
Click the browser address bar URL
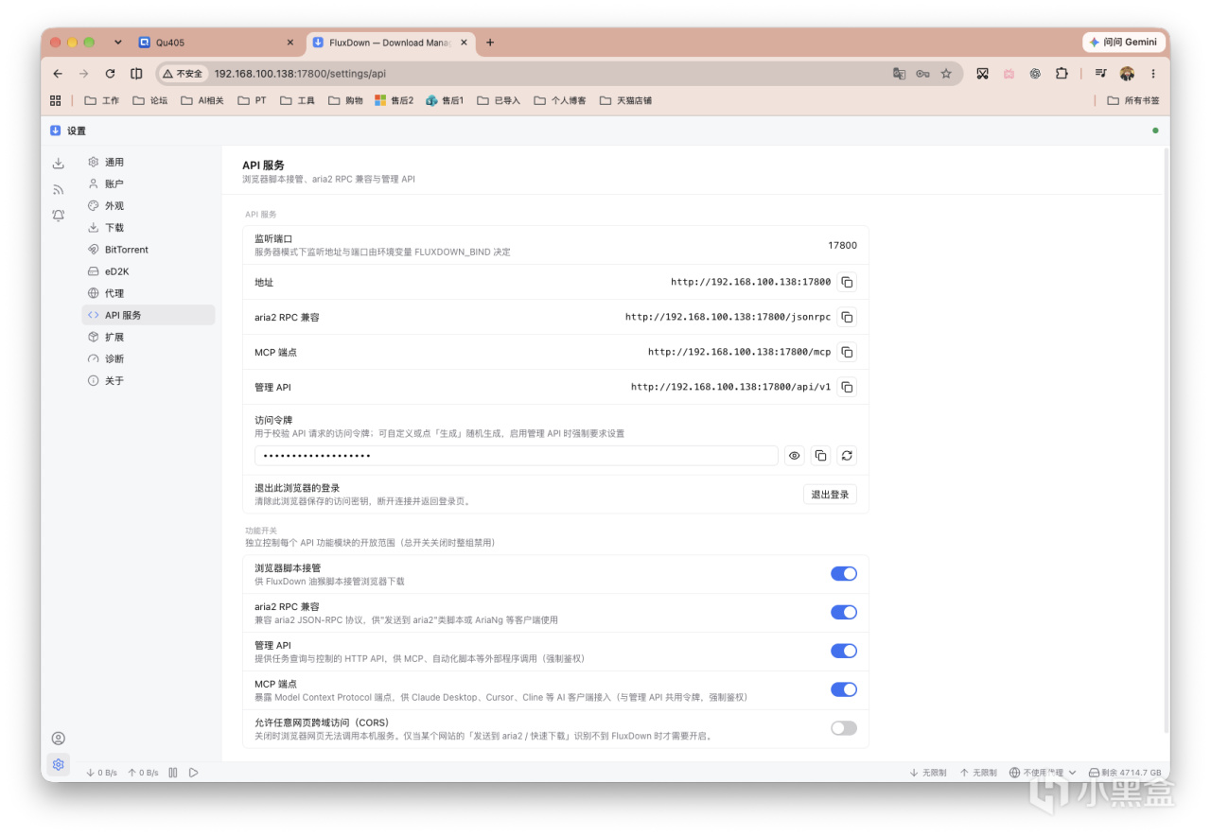300,74
